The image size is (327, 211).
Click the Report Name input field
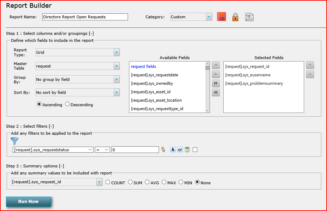click(x=85, y=17)
